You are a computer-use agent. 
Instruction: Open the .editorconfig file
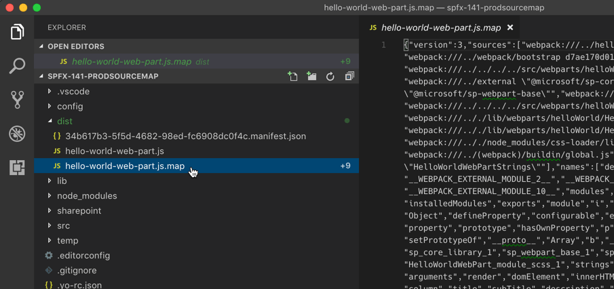point(196,255)
